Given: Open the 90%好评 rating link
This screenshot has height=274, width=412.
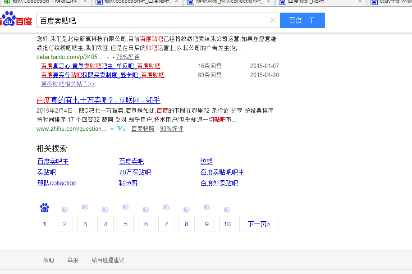Looking at the screenshot, I should (x=172, y=129).
